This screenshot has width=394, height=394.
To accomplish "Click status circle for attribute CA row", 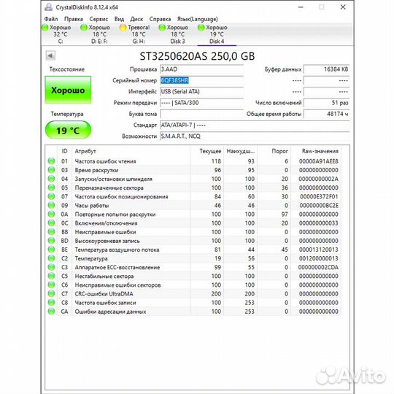I will pyautogui.click(x=51, y=312).
